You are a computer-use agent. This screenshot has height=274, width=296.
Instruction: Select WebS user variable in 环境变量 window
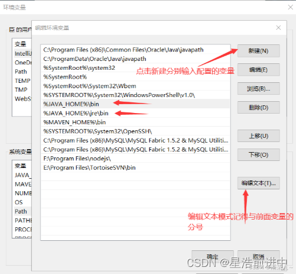[22, 99]
